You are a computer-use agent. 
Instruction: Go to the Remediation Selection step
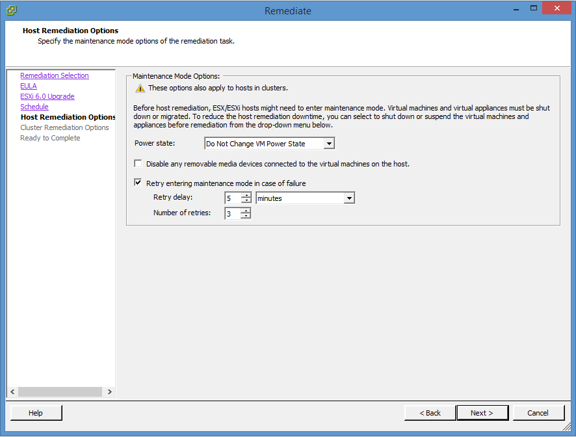pos(54,75)
